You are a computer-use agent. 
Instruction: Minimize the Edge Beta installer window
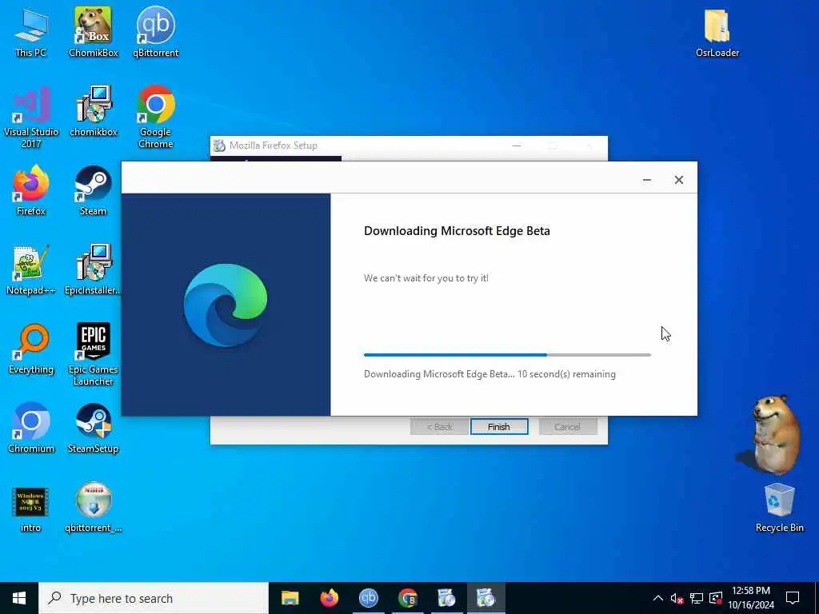point(646,180)
